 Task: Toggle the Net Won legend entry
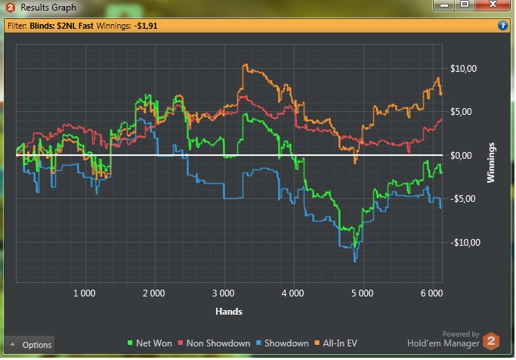tap(150, 343)
